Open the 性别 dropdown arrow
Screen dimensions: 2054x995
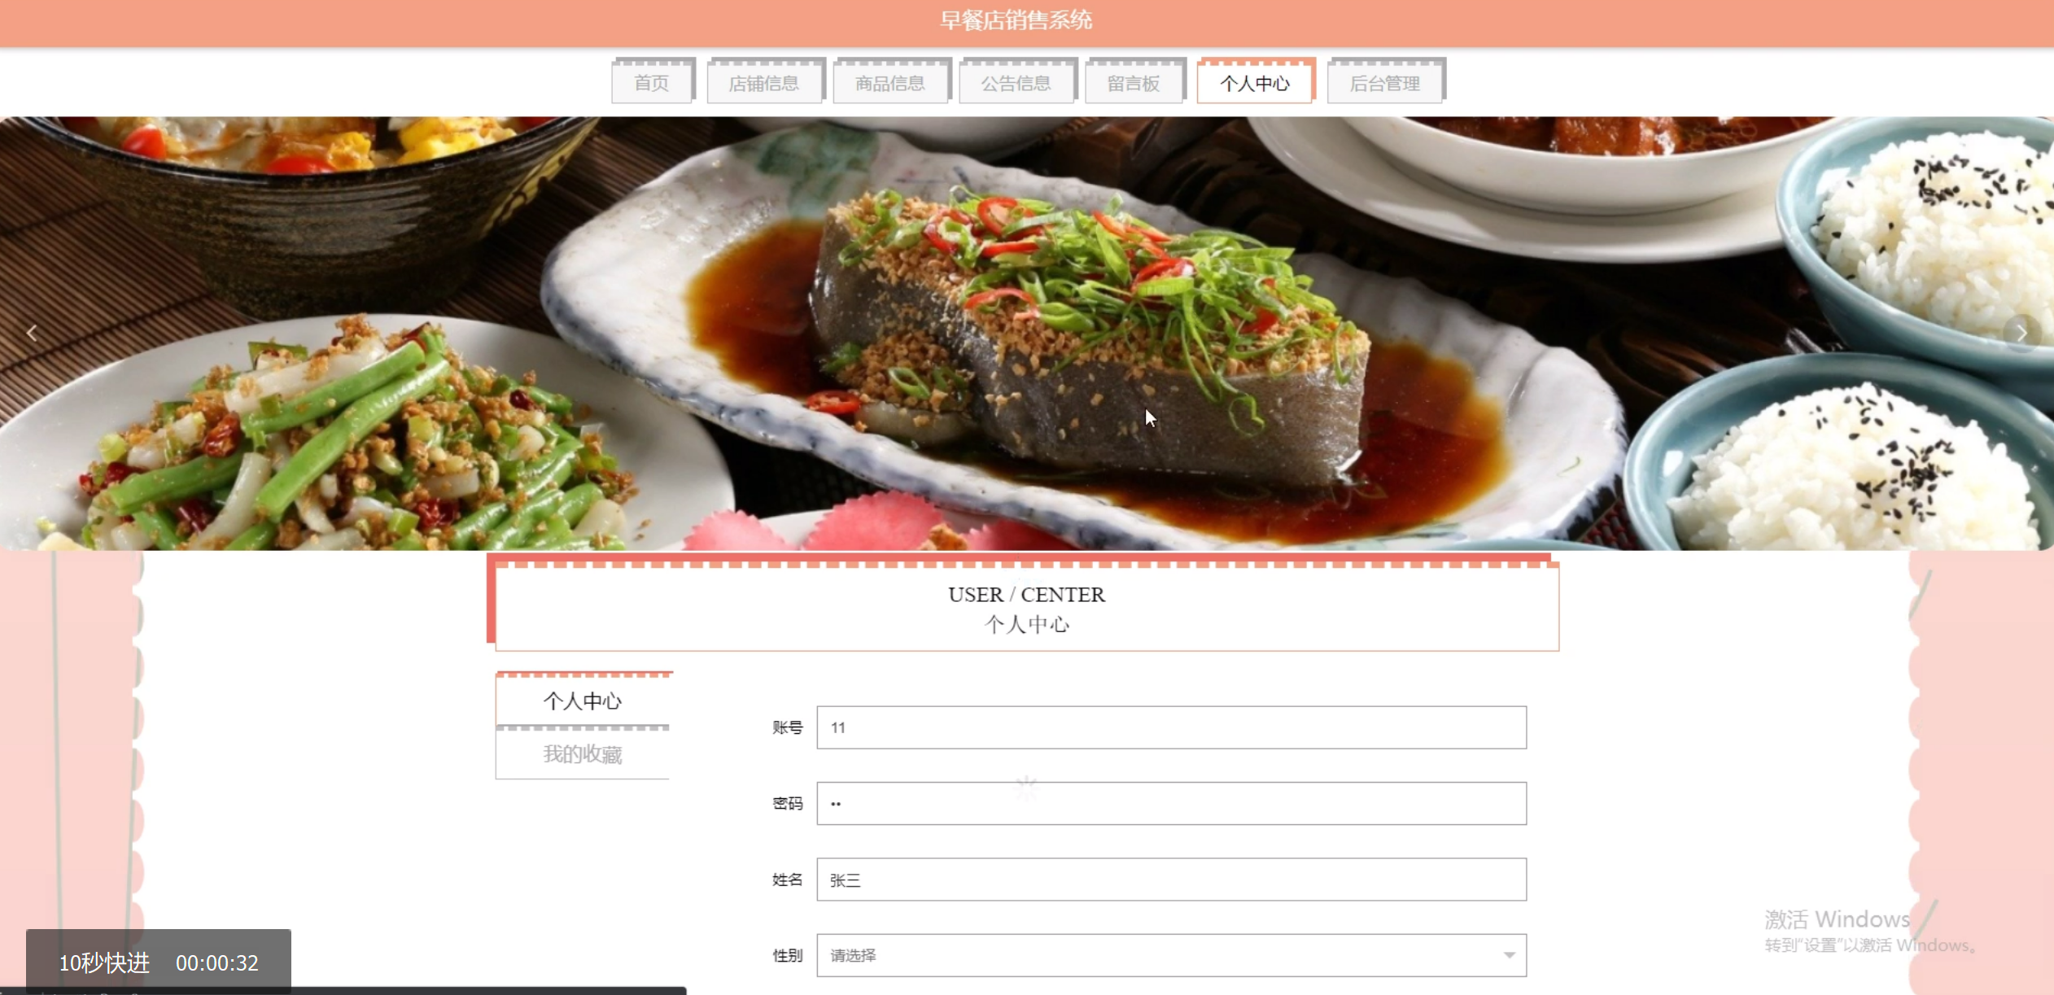click(x=1509, y=955)
